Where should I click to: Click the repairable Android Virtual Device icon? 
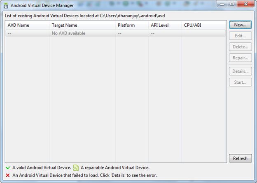point(76,168)
